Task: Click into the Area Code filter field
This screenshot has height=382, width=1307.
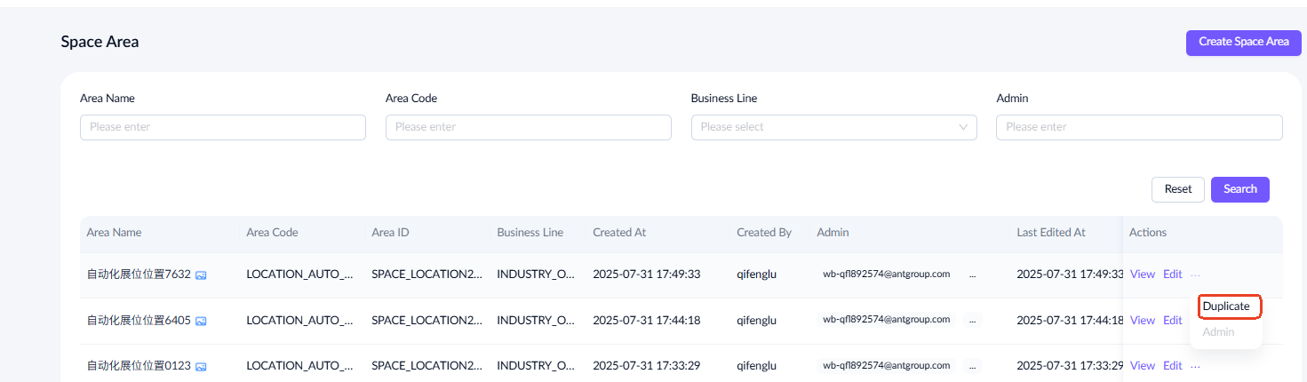Action: (x=528, y=127)
